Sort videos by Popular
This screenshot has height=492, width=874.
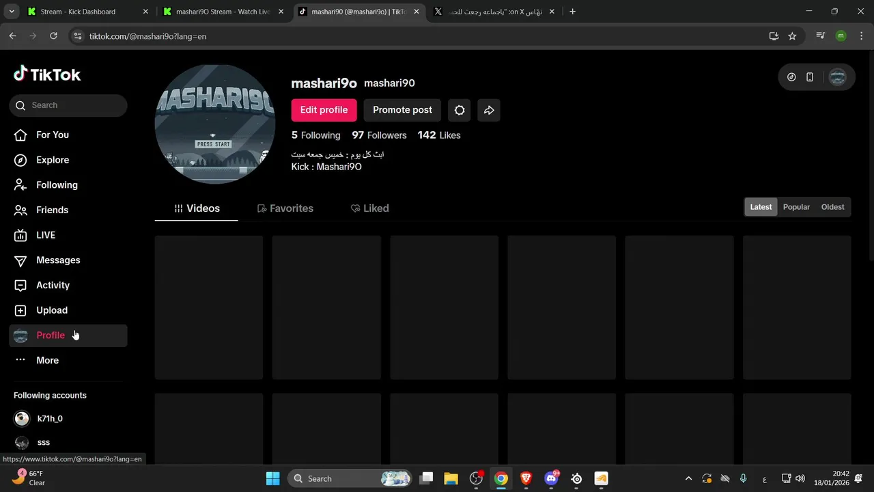[796, 207]
